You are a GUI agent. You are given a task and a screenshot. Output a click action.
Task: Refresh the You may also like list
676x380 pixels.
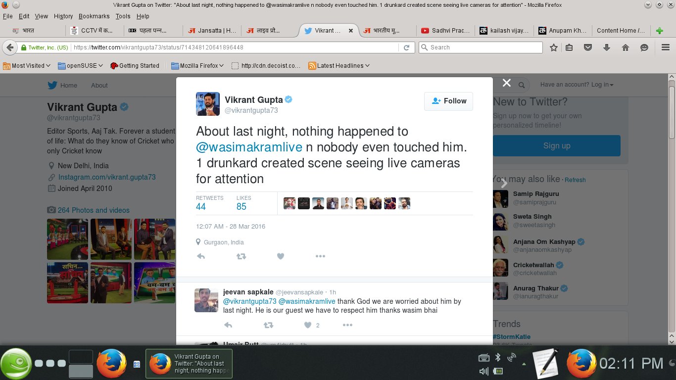tap(575, 180)
